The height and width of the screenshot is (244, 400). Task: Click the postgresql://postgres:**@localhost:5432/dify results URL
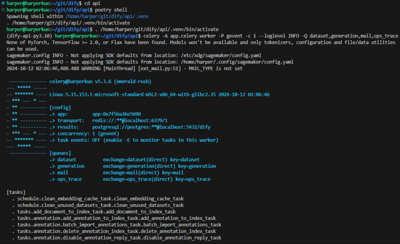151,127
